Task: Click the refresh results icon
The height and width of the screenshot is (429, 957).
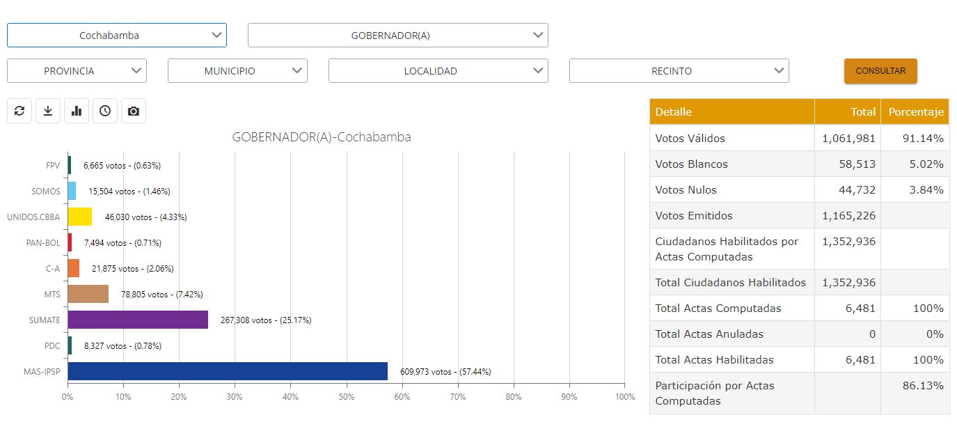Action: pos(19,110)
